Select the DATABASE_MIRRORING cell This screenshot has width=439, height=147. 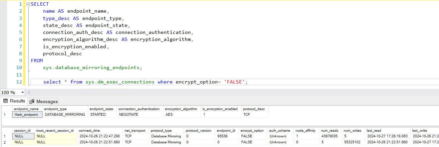(65, 114)
